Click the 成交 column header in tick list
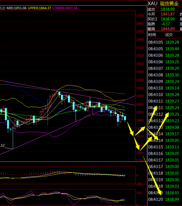This screenshot has height=206, width=182. click(x=169, y=35)
